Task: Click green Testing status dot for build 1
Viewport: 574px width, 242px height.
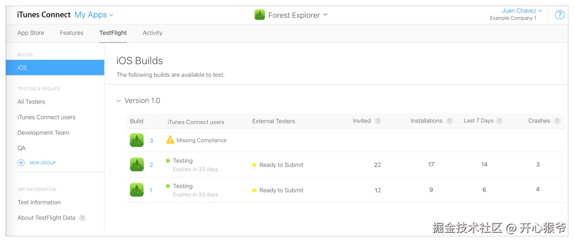Action: (x=168, y=186)
